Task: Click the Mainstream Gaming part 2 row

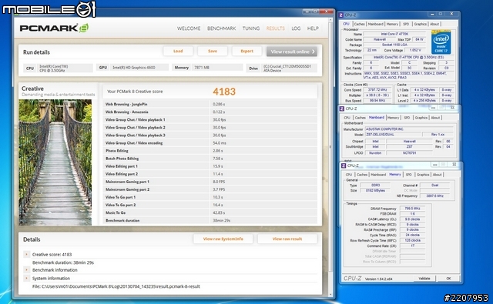Action: 210,189
